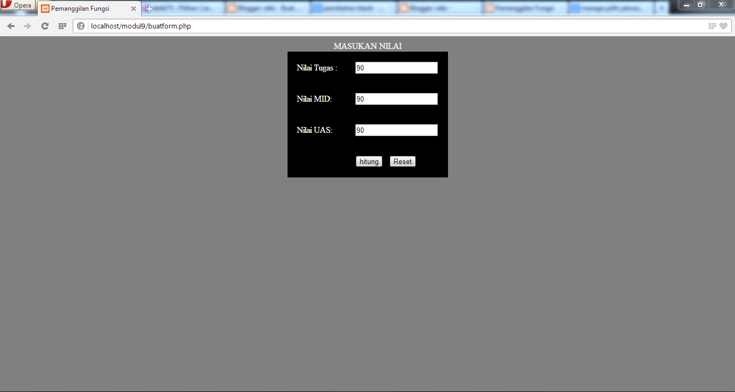This screenshot has height=392, width=735.
Task: Click the MASUKAN NILAI heading
Action: click(x=368, y=46)
